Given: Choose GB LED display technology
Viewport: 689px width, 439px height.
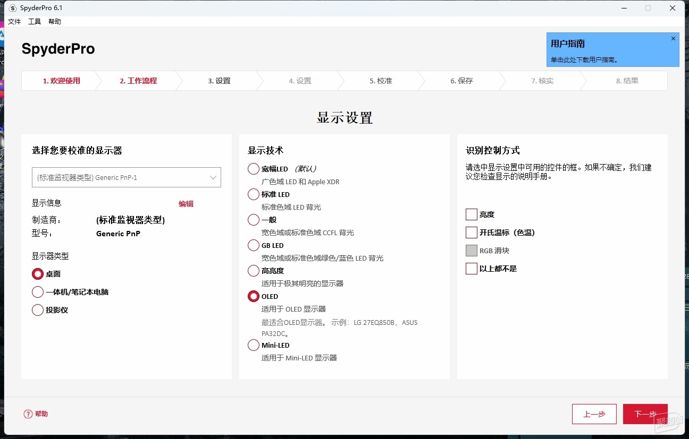Looking at the screenshot, I should 254,245.
